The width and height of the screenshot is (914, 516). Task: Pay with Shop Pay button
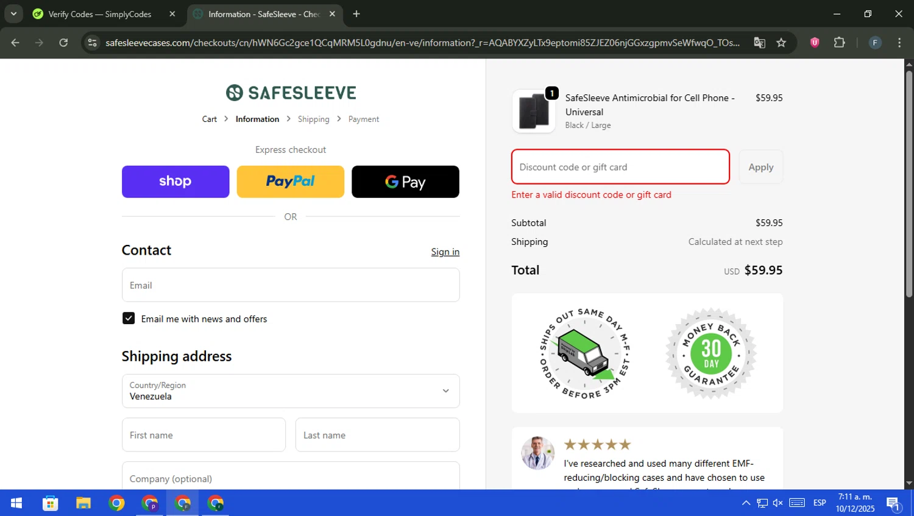175,182
